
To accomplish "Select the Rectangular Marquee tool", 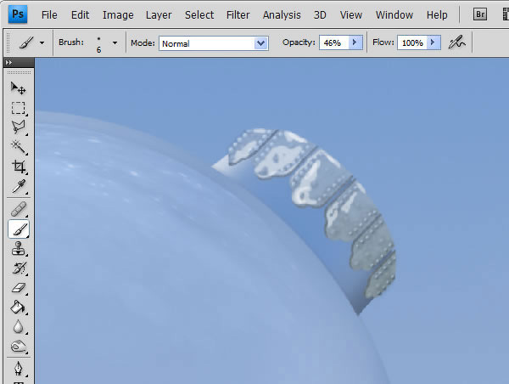I will [18, 108].
